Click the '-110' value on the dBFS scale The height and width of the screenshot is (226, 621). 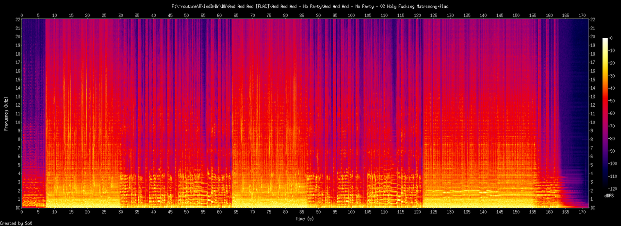pos(614,175)
